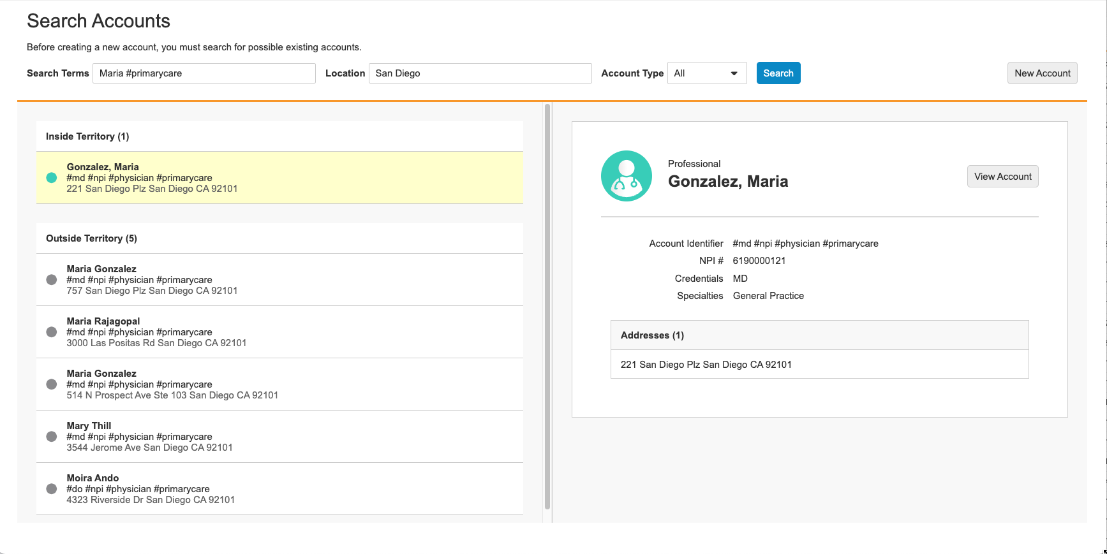Click the teal physician avatar icon
This screenshot has width=1107, height=554.
pyautogui.click(x=626, y=176)
